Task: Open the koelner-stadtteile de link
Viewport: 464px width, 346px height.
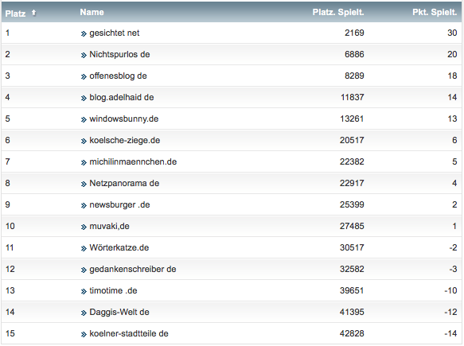Action: tap(129, 333)
